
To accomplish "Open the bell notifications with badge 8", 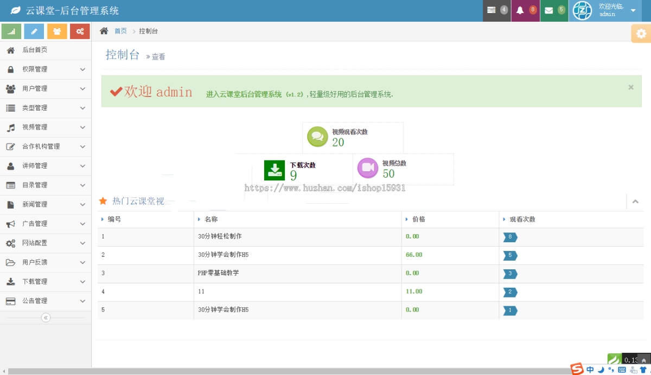I will (x=526, y=10).
